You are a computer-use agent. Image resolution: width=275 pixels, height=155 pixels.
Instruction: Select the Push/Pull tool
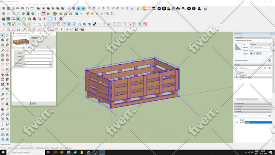[7, 75]
